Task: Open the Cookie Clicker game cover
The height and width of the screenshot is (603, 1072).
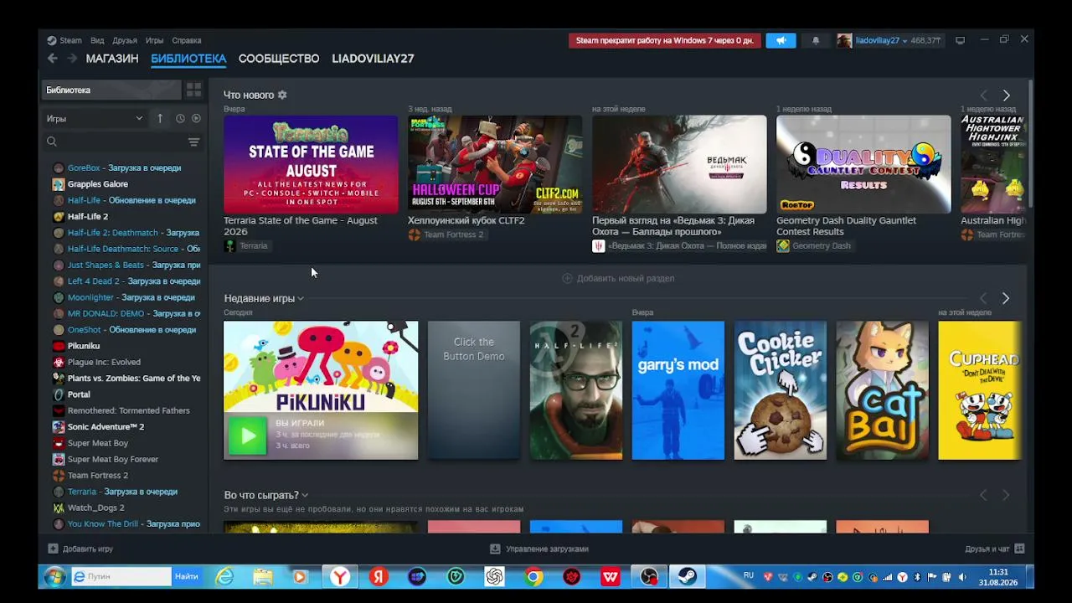Action: pos(781,390)
